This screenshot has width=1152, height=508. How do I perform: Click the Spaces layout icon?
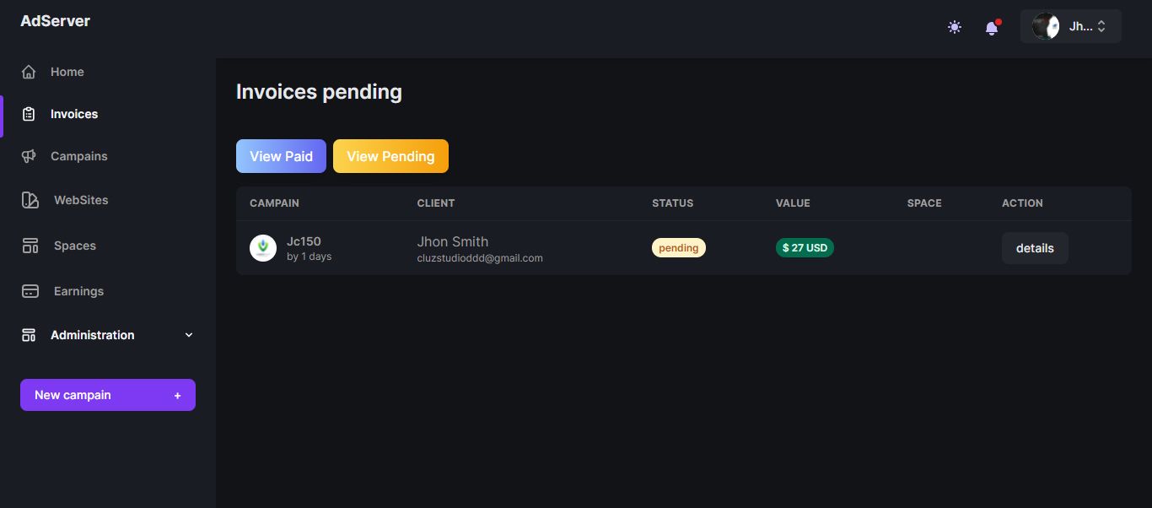click(x=30, y=246)
